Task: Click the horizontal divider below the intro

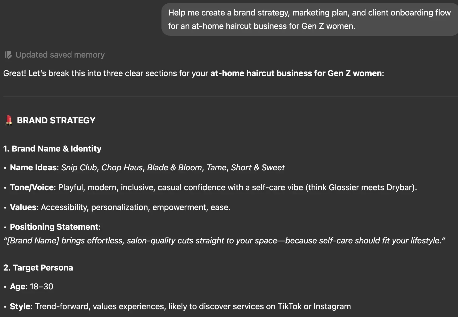Action: point(231,96)
